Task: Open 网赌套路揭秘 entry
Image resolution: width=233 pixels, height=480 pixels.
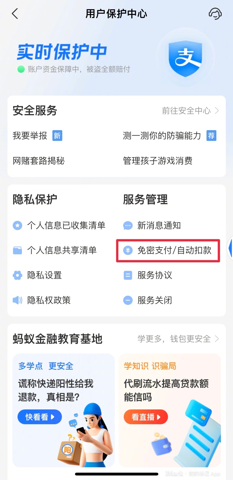Action: (39, 161)
